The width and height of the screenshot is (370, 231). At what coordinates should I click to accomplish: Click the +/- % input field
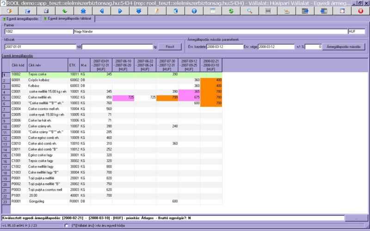tap(313, 47)
